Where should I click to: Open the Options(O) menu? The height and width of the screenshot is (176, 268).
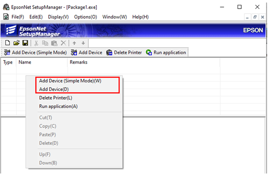point(85,17)
